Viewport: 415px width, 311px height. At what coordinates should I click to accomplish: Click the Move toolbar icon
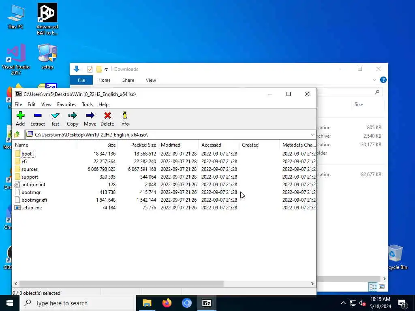pos(90,115)
